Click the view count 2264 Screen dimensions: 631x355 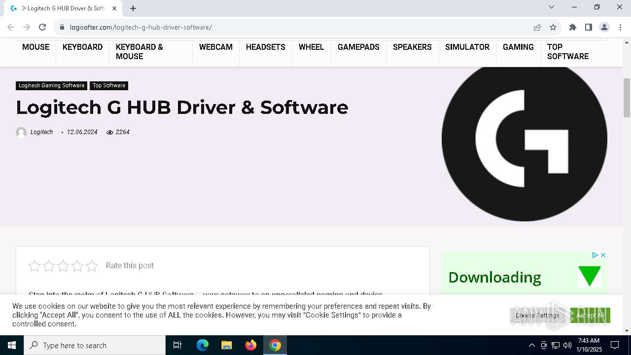tap(122, 132)
